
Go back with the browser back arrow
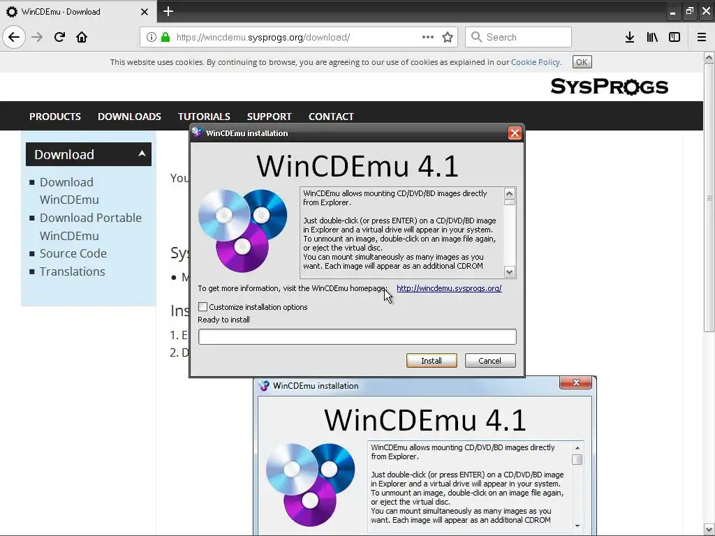(14, 37)
